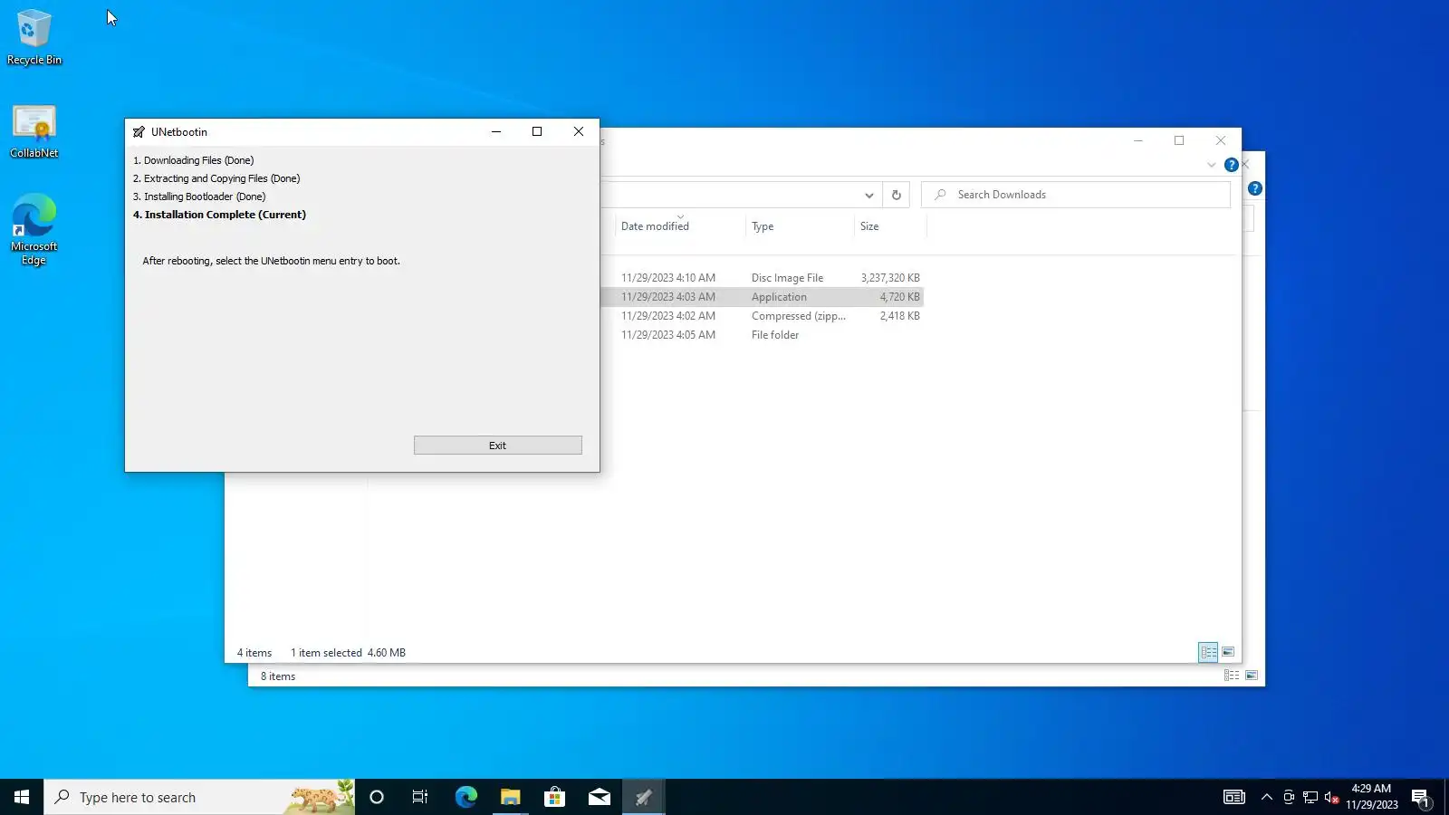Open Mail from the taskbar
The width and height of the screenshot is (1449, 815).
599,797
